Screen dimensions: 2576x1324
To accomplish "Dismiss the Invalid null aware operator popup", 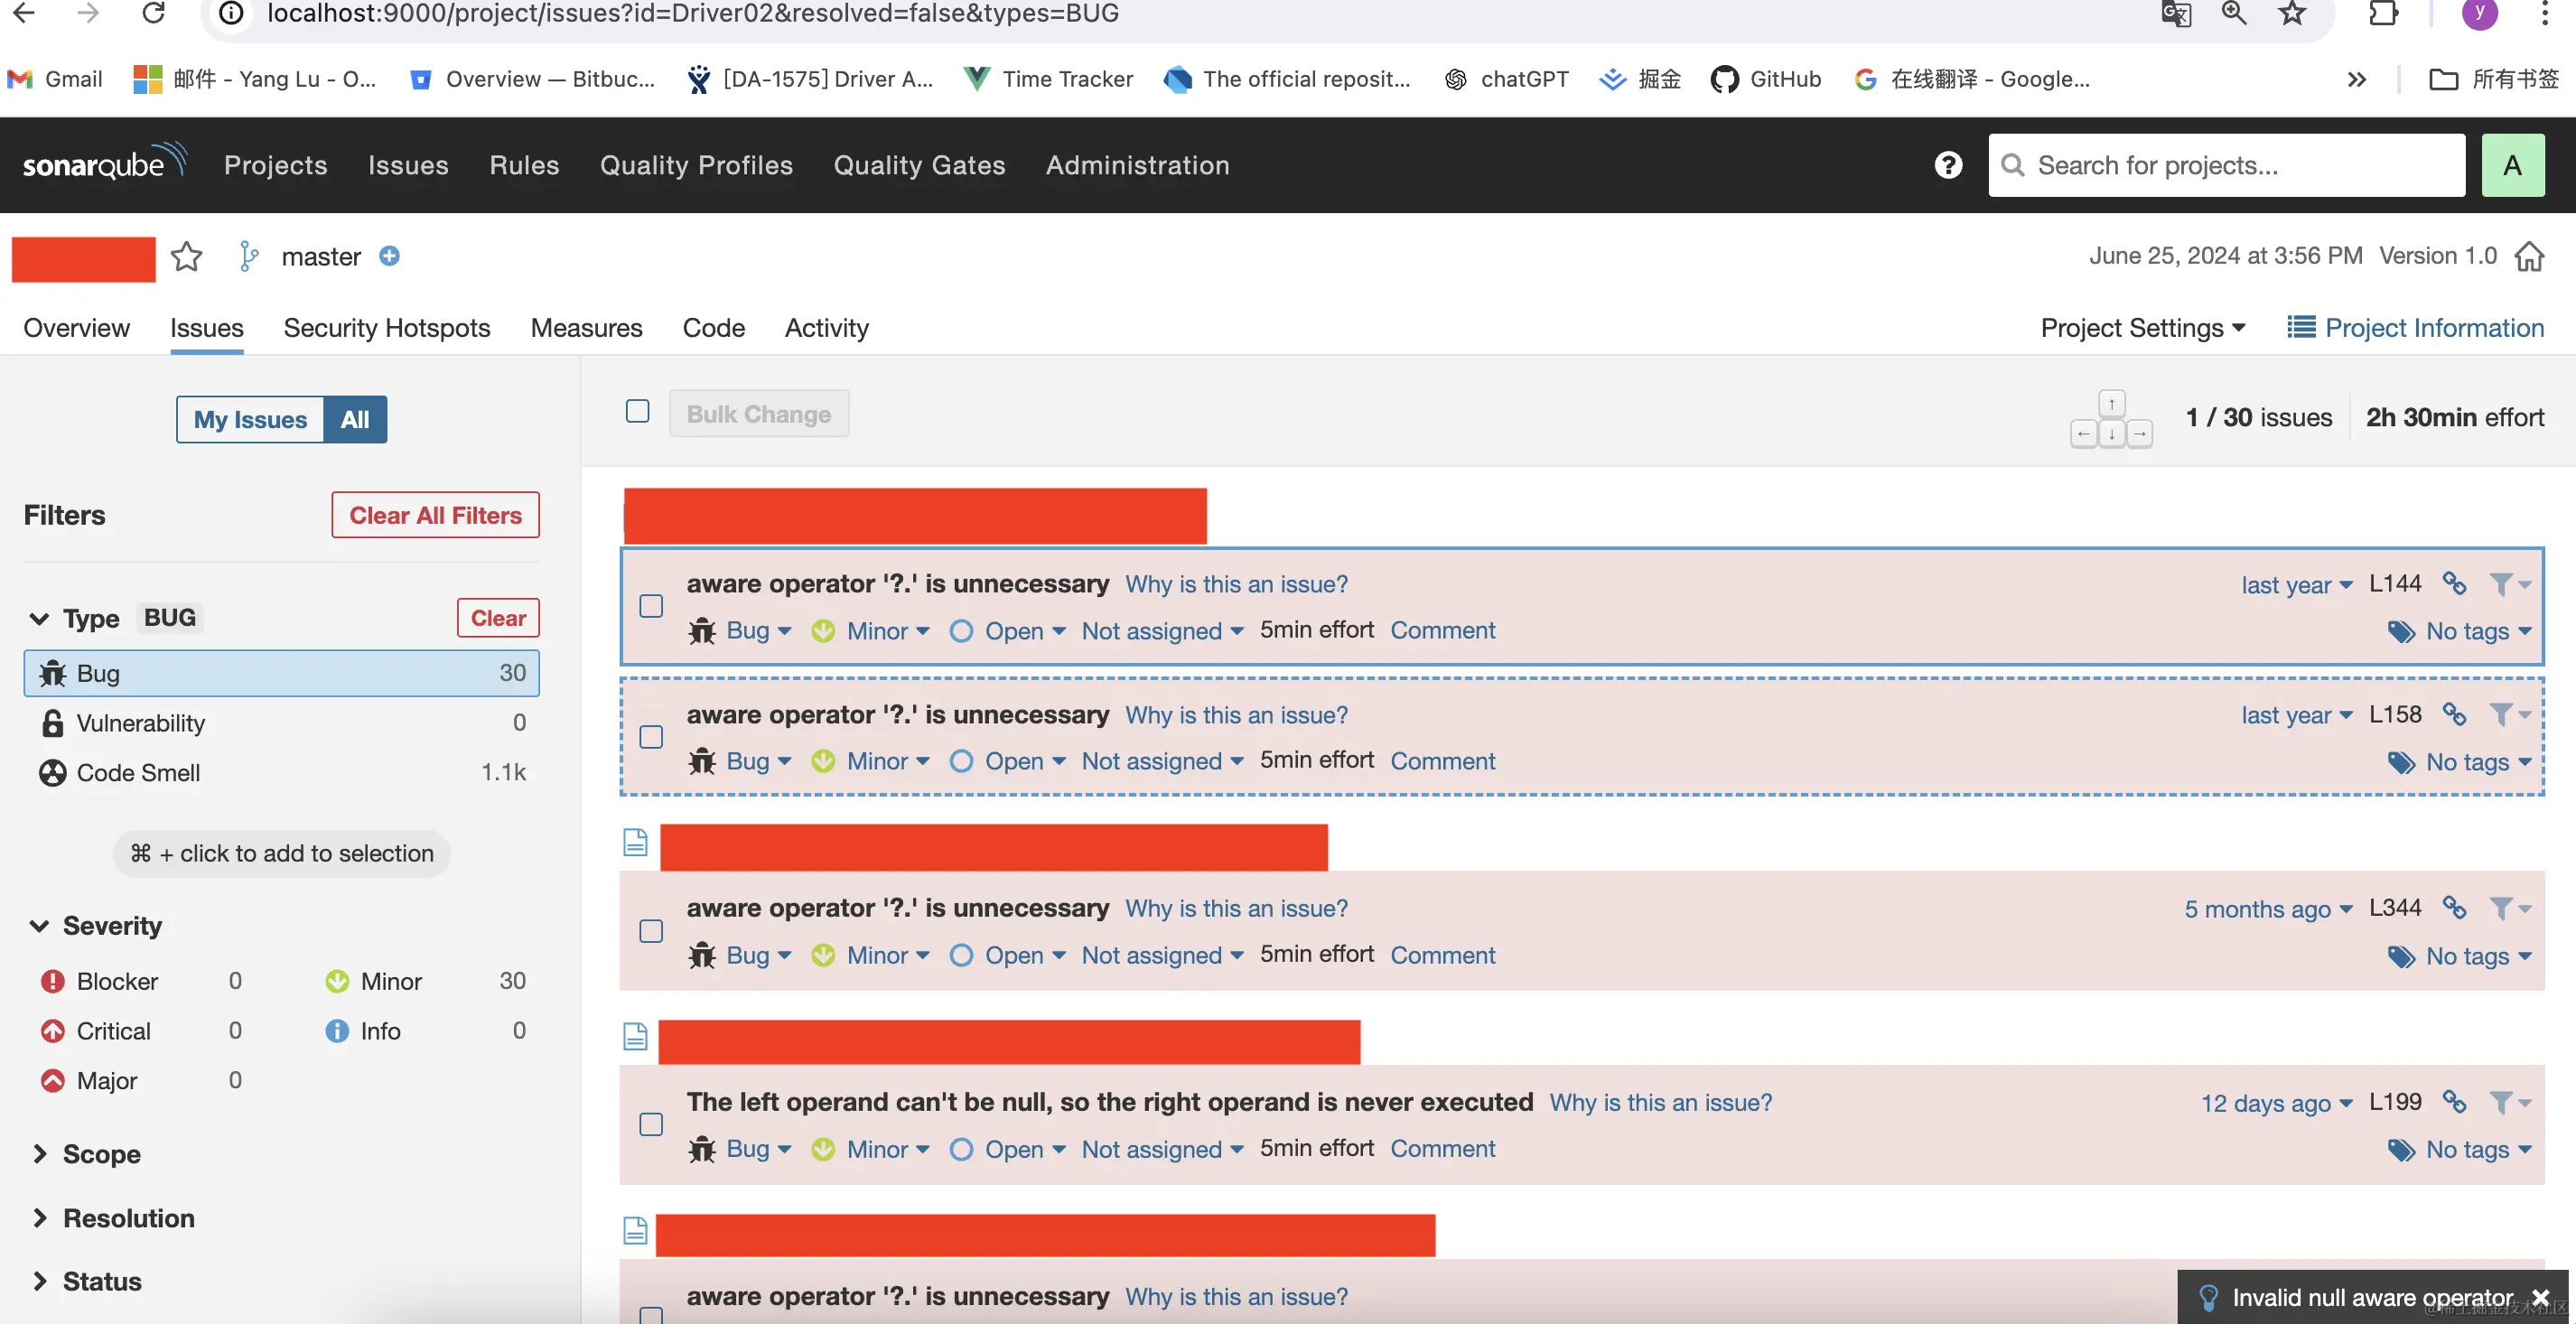I will point(2540,1297).
